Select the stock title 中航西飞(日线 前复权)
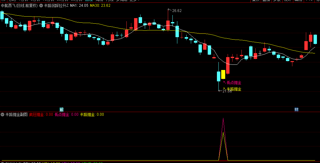Image resolution: width=320 pixels, height=163 pixels. 19,6
